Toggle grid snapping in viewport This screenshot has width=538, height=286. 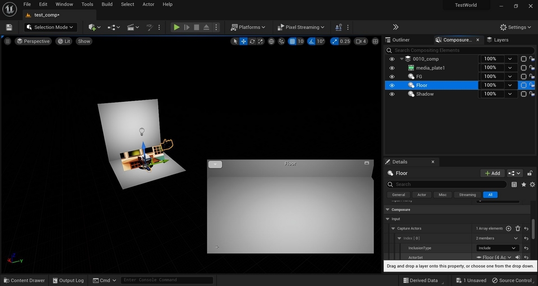(x=292, y=41)
